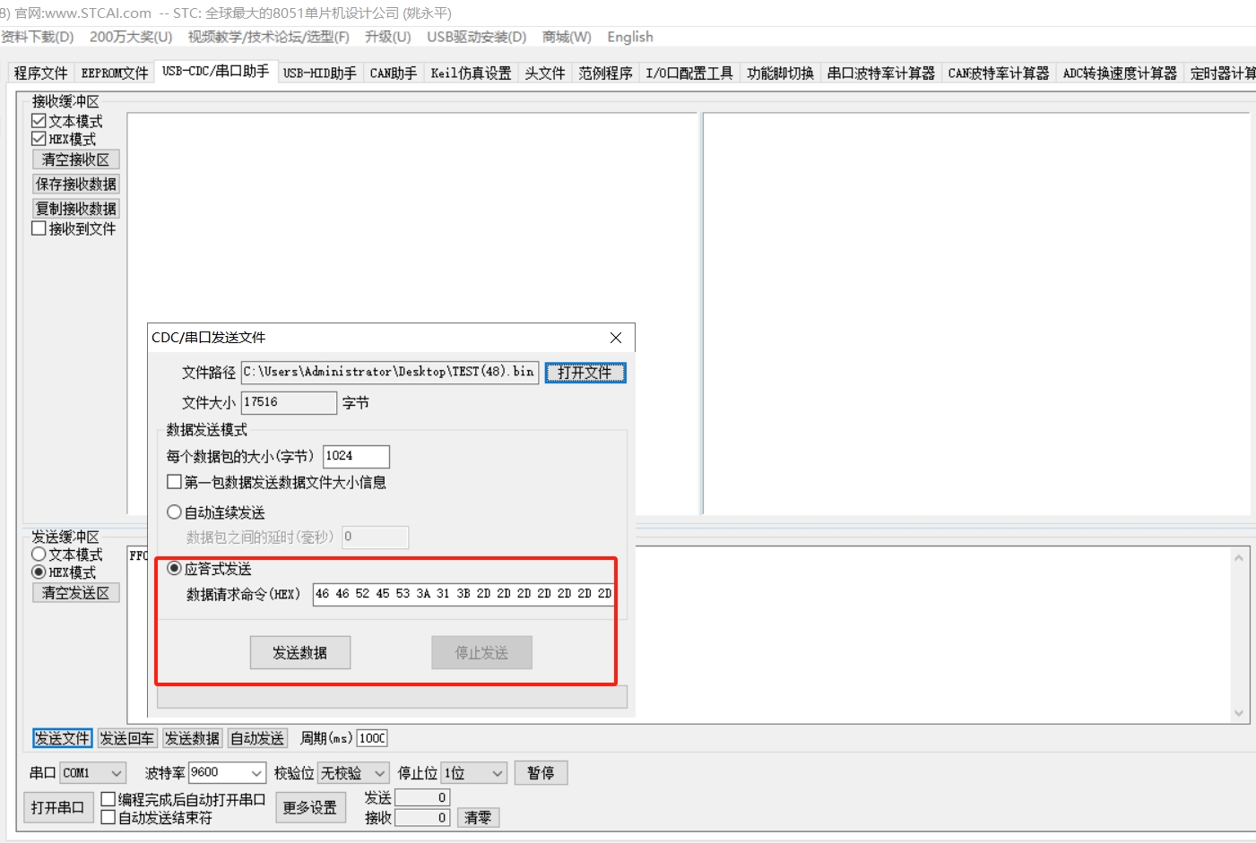Switch language via English menu
Screen dimensions: 1256x843
[x=630, y=37]
